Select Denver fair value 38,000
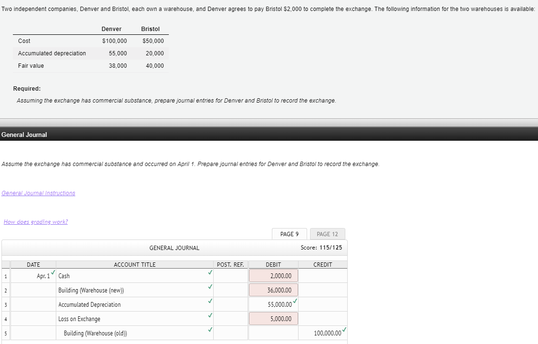The image size is (538, 344). click(x=118, y=65)
